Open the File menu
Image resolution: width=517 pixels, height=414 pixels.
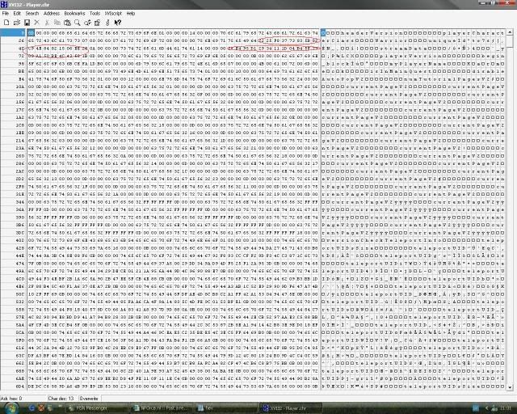[6, 13]
